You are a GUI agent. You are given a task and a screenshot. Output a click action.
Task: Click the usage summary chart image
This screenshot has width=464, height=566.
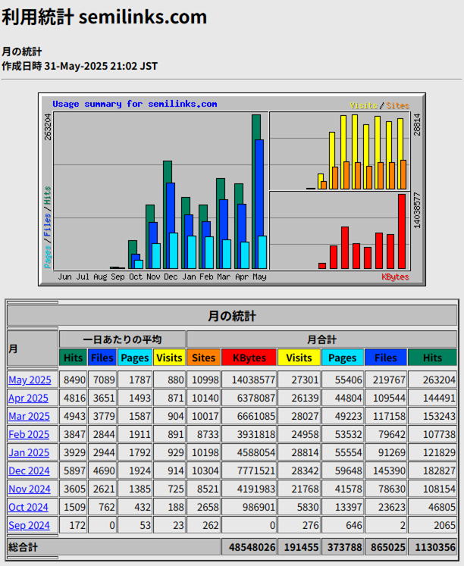coord(232,189)
